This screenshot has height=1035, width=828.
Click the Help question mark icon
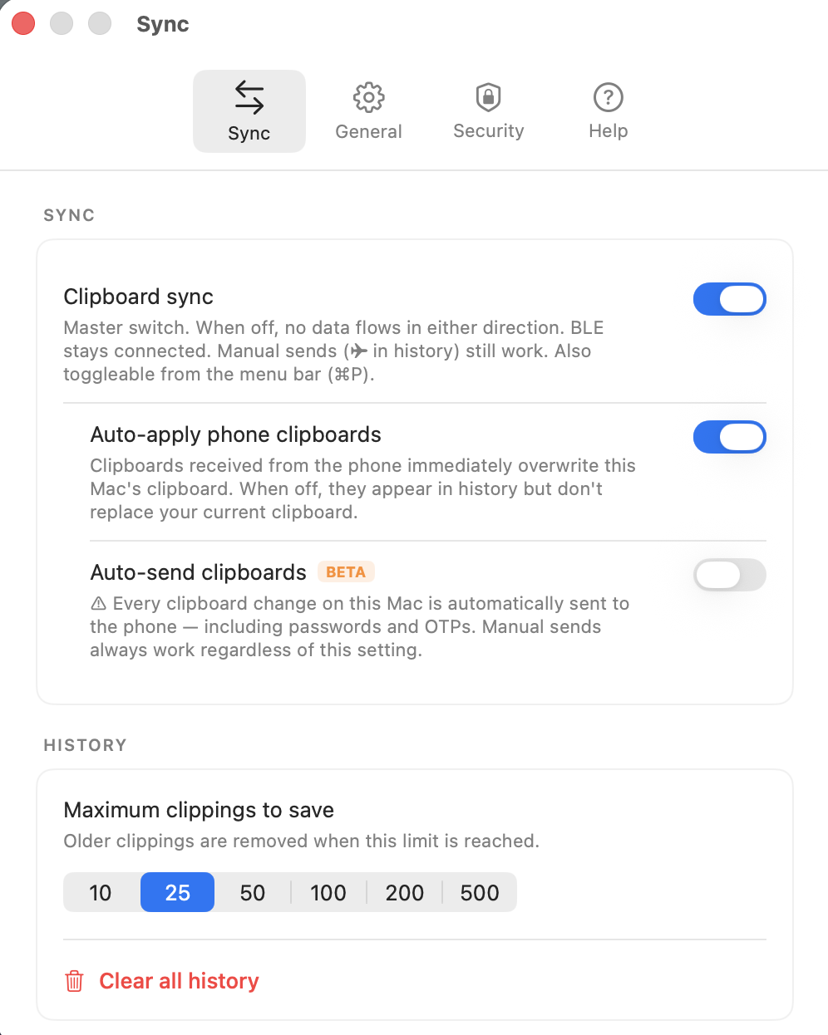[x=608, y=96]
